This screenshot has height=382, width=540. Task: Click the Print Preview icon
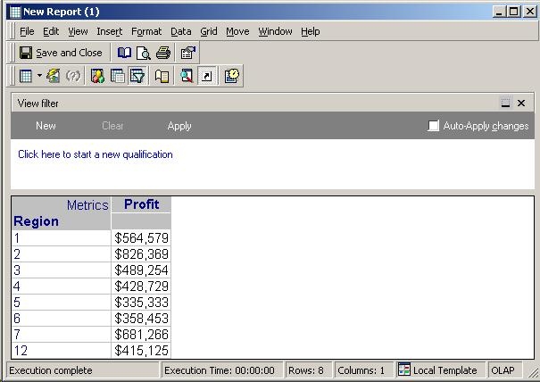tap(144, 53)
